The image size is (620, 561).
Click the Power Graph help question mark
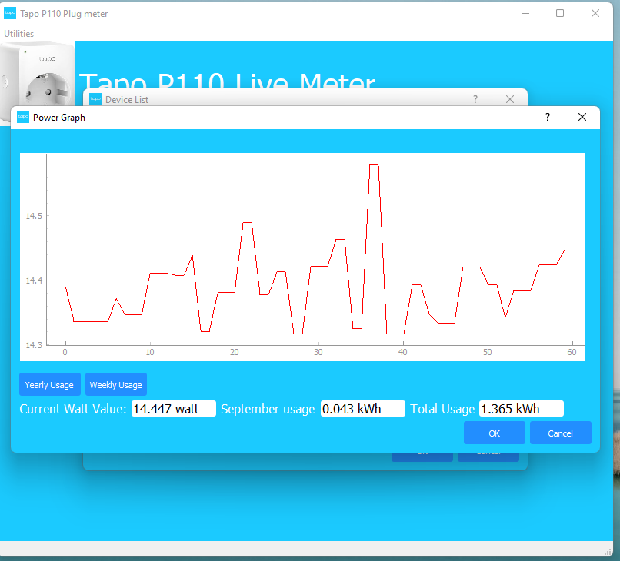(547, 117)
